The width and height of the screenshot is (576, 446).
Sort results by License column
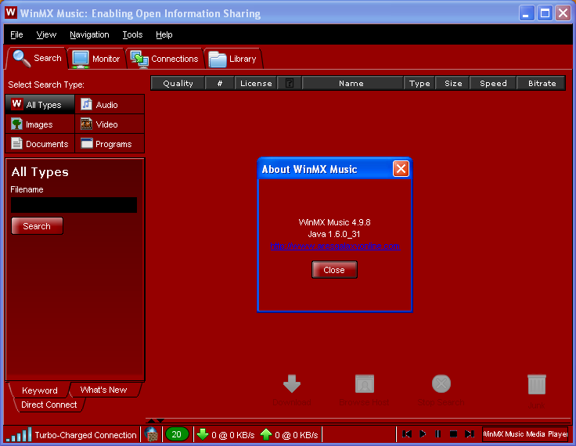coord(256,84)
